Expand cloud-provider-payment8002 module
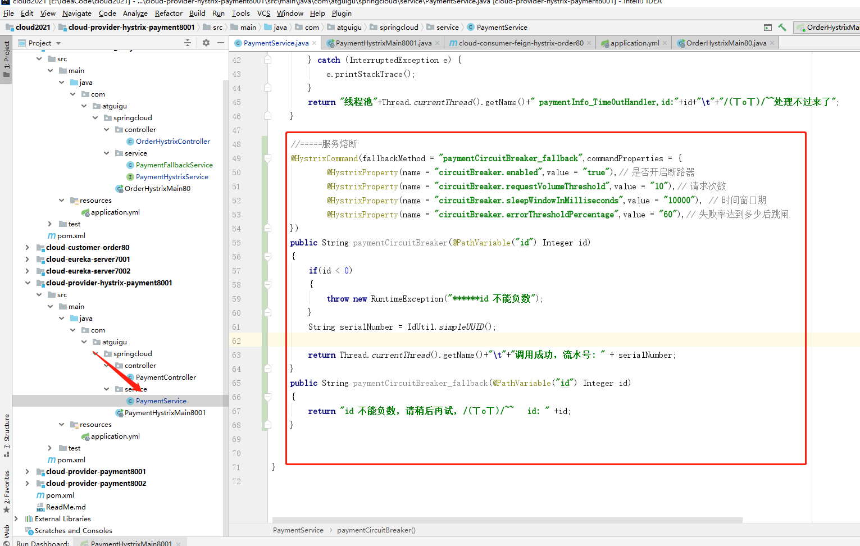The height and width of the screenshot is (546, 860). coord(27,484)
